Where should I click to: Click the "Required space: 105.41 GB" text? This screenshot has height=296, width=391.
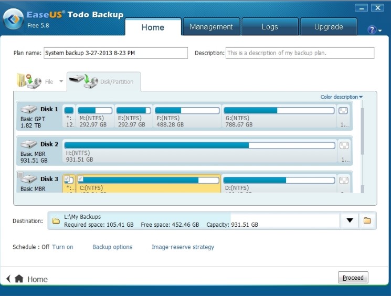point(99,225)
